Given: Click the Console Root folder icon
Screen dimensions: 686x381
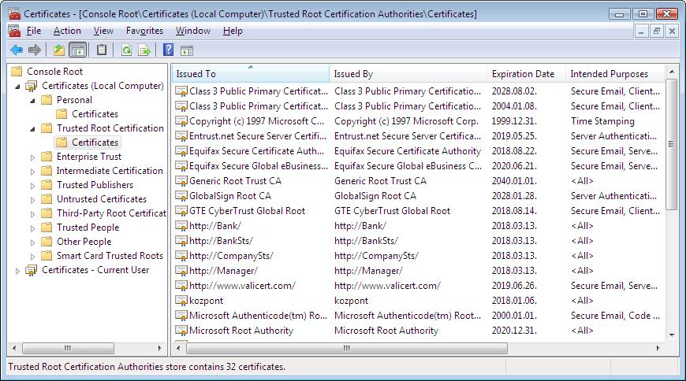Looking at the screenshot, I should pyautogui.click(x=17, y=71).
